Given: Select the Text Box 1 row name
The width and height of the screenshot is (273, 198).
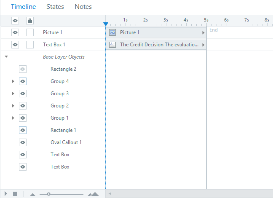Looking at the screenshot, I should pos(54,45).
